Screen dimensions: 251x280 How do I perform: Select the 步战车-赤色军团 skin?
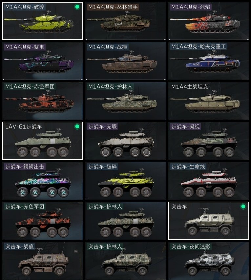tap(43, 221)
